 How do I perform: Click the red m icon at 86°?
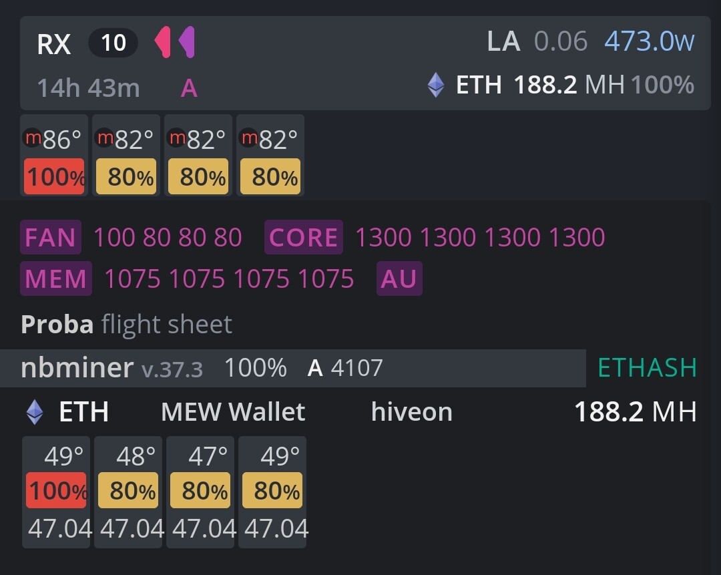(32, 138)
